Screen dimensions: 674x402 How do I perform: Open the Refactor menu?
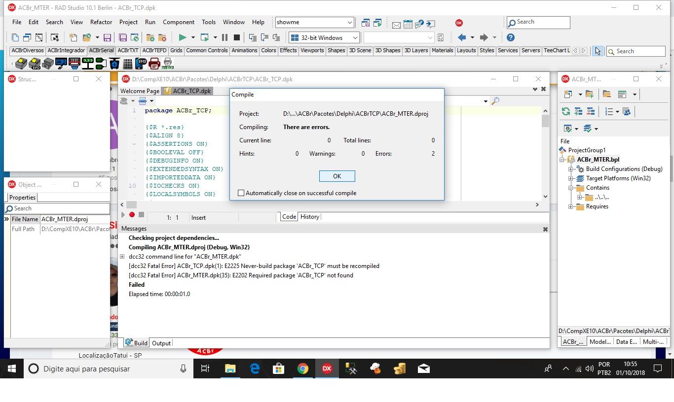pos(101,22)
